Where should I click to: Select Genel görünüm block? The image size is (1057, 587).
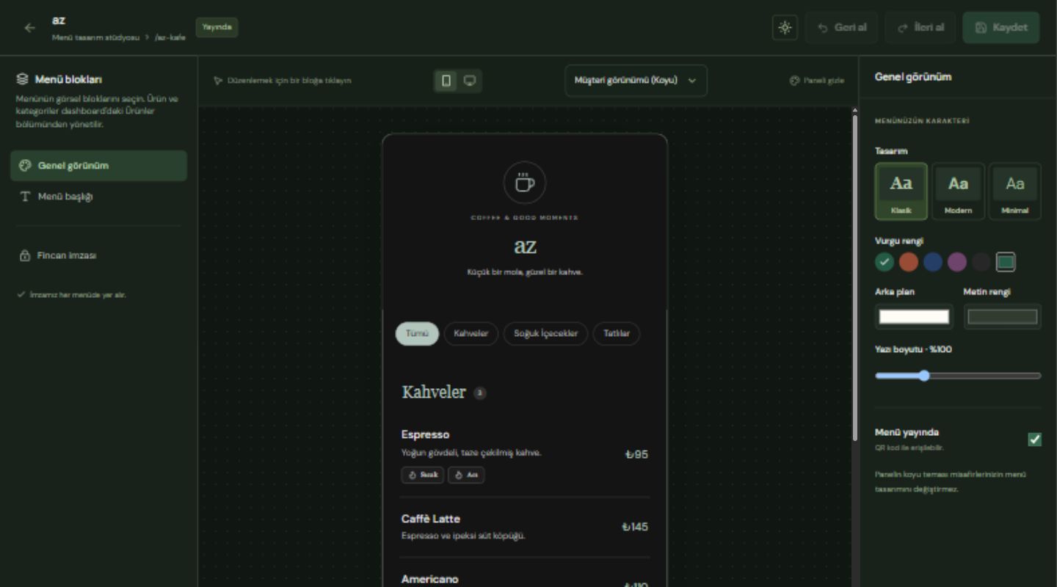click(x=98, y=166)
